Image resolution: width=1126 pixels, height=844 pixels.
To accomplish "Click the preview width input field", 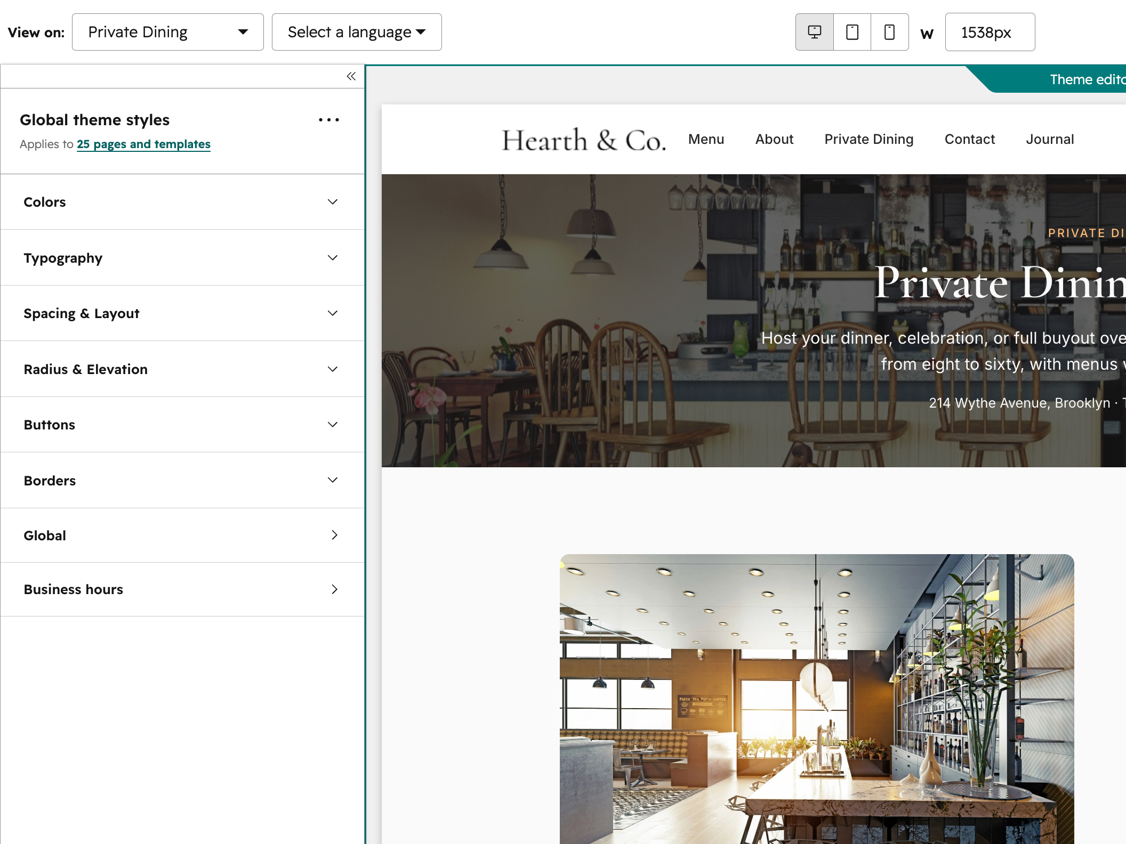I will coord(990,32).
